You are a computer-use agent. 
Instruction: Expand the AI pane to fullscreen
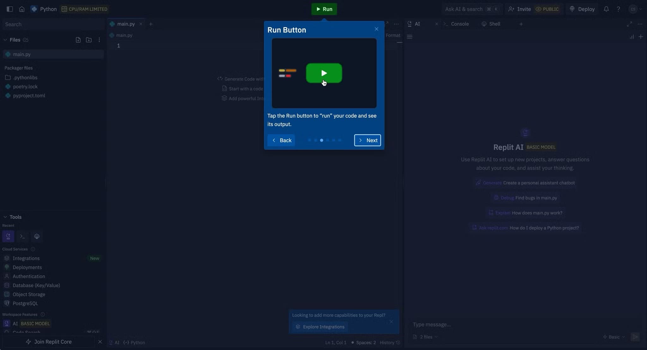pos(629,24)
